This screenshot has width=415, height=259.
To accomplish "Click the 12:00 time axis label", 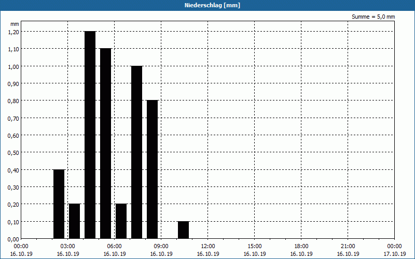I will click(208, 246).
